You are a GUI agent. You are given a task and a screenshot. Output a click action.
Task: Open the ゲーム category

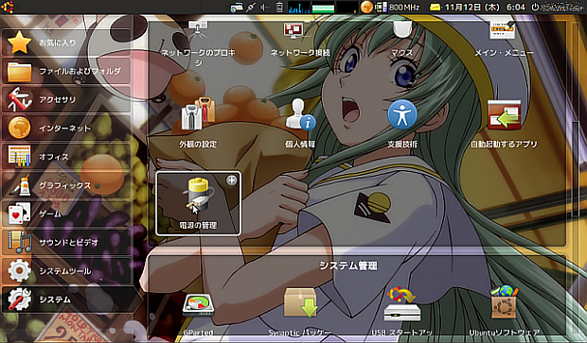click(66, 214)
